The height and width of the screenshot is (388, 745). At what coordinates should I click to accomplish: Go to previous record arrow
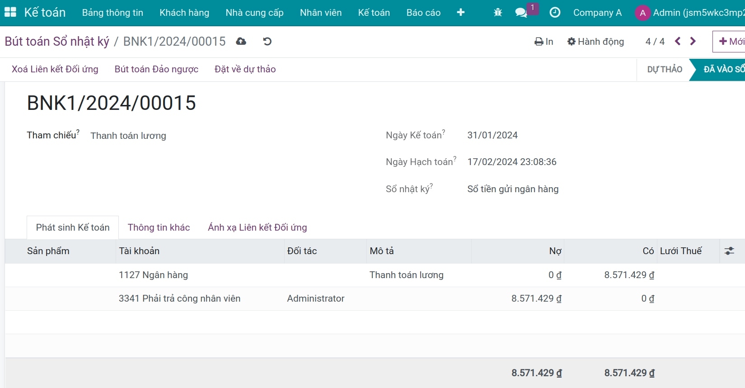pos(678,42)
